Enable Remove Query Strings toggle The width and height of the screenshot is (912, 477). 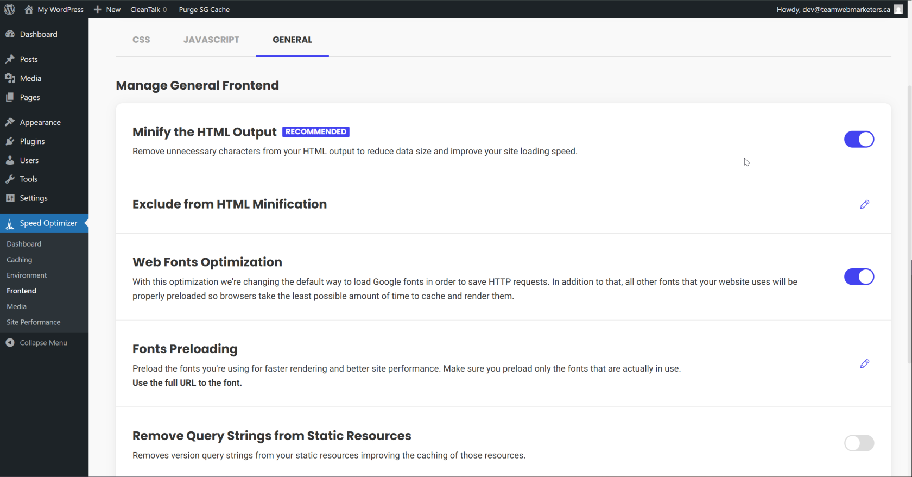(859, 443)
